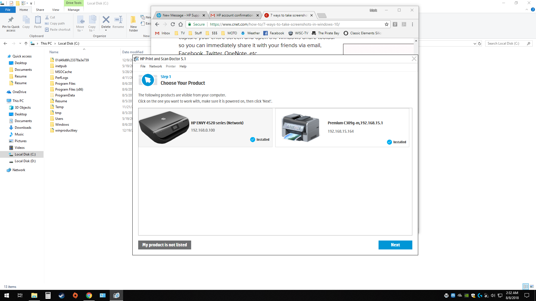Open the TV bookmarks folder
This screenshot has height=301, width=536.
180,33
